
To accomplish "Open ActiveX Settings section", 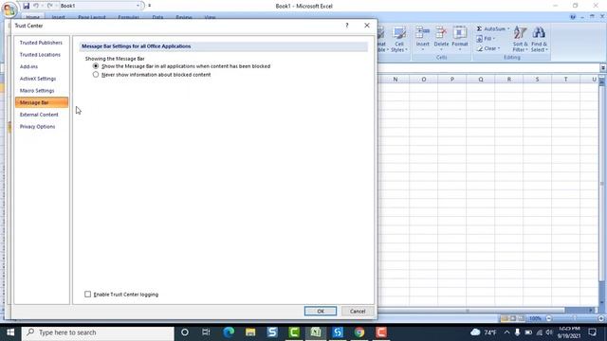I will tap(38, 79).
